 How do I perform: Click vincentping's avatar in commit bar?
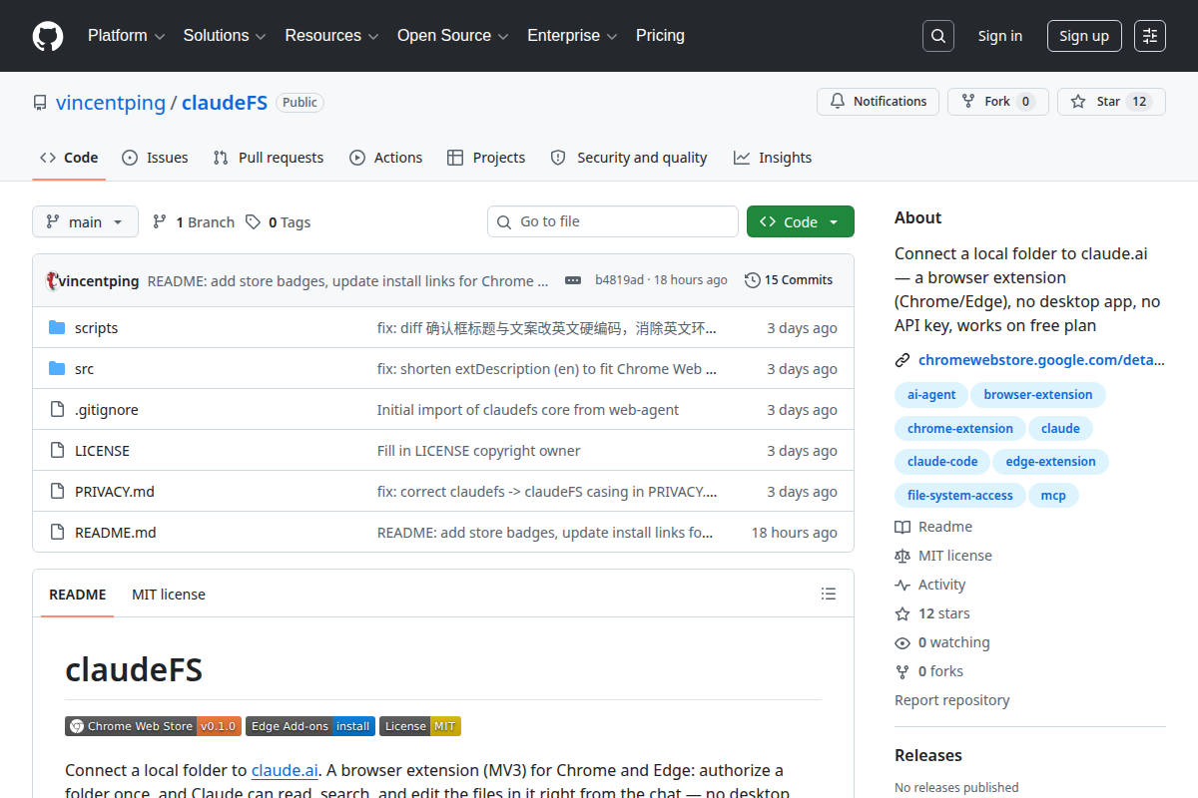pyautogui.click(x=53, y=280)
